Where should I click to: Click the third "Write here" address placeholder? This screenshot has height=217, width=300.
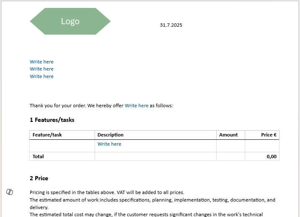pos(41,76)
